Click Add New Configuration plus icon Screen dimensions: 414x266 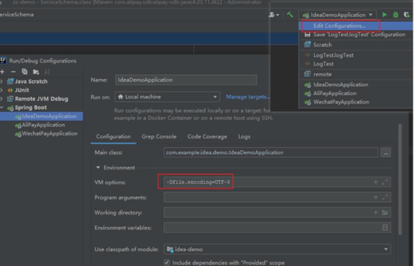pos(3,72)
